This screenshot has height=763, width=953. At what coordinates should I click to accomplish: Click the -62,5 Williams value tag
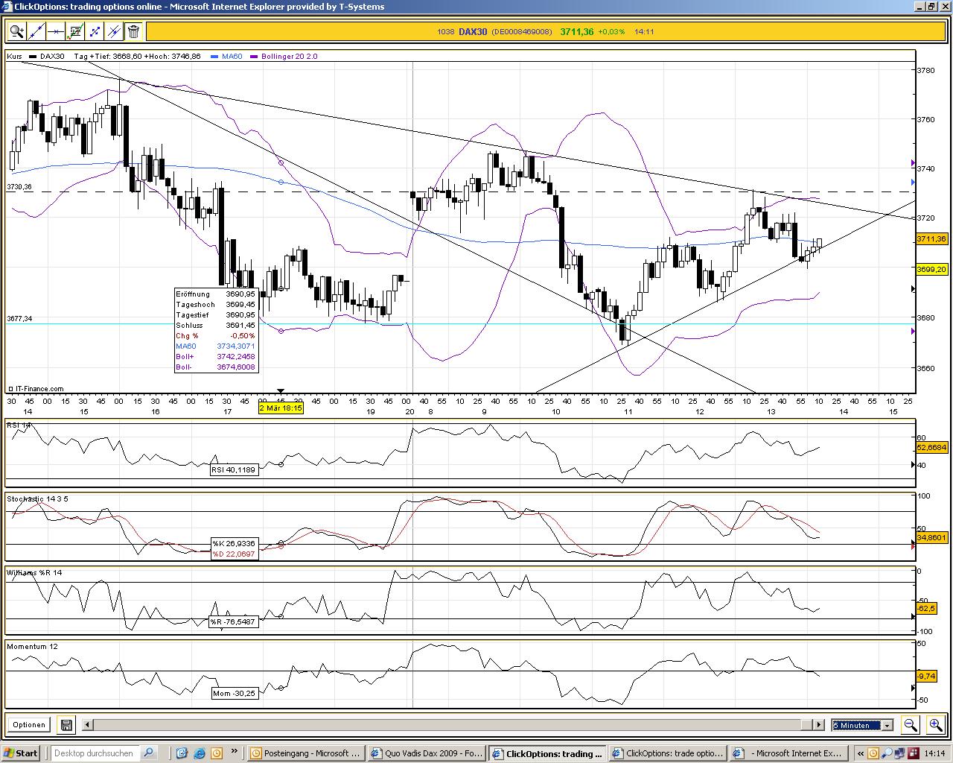tap(926, 609)
